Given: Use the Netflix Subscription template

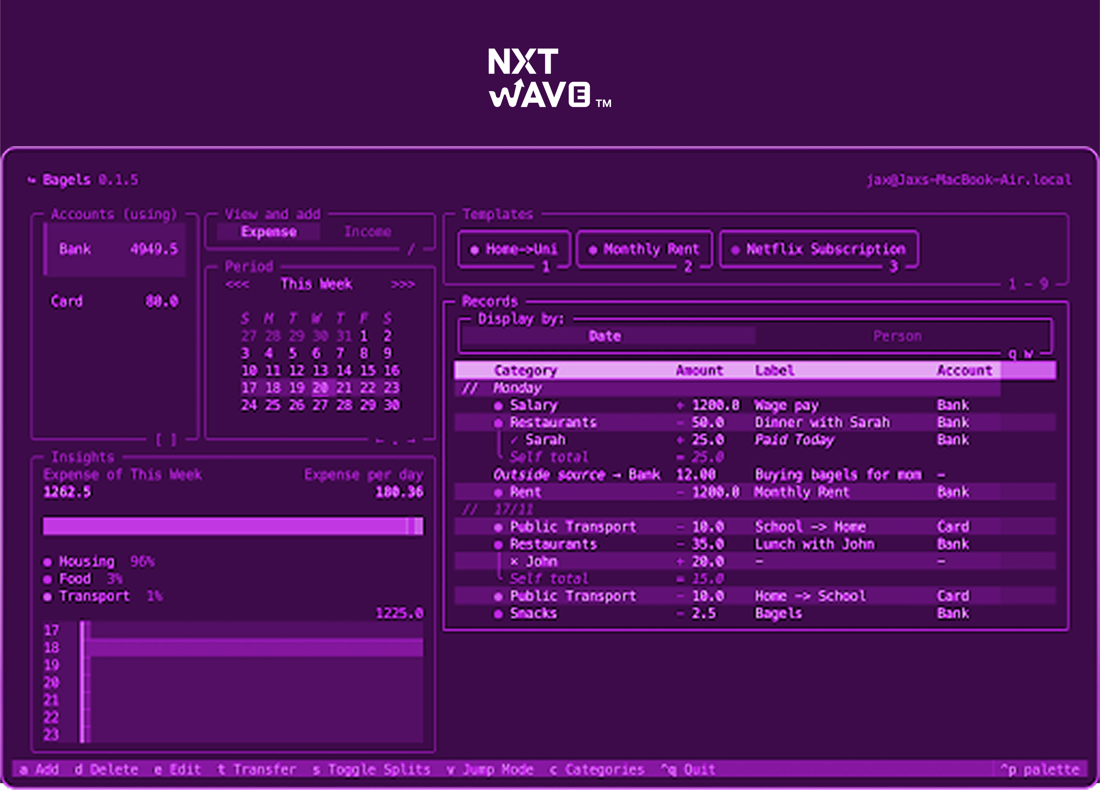Looking at the screenshot, I should [819, 250].
